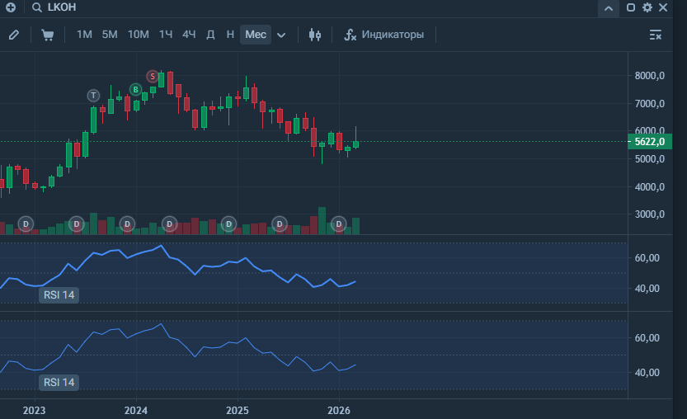Change chart type via candlestick icon
Image resolution: width=687 pixels, height=419 pixels.
(x=315, y=35)
